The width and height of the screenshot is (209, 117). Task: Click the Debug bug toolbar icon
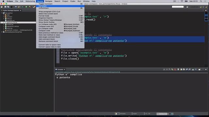click(x=23, y=7)
